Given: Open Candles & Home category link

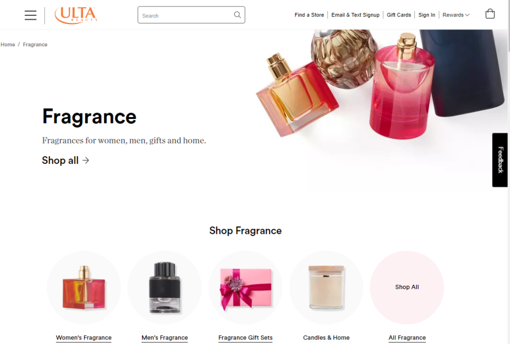Looking at the screenshot, I should coord(326,338).
